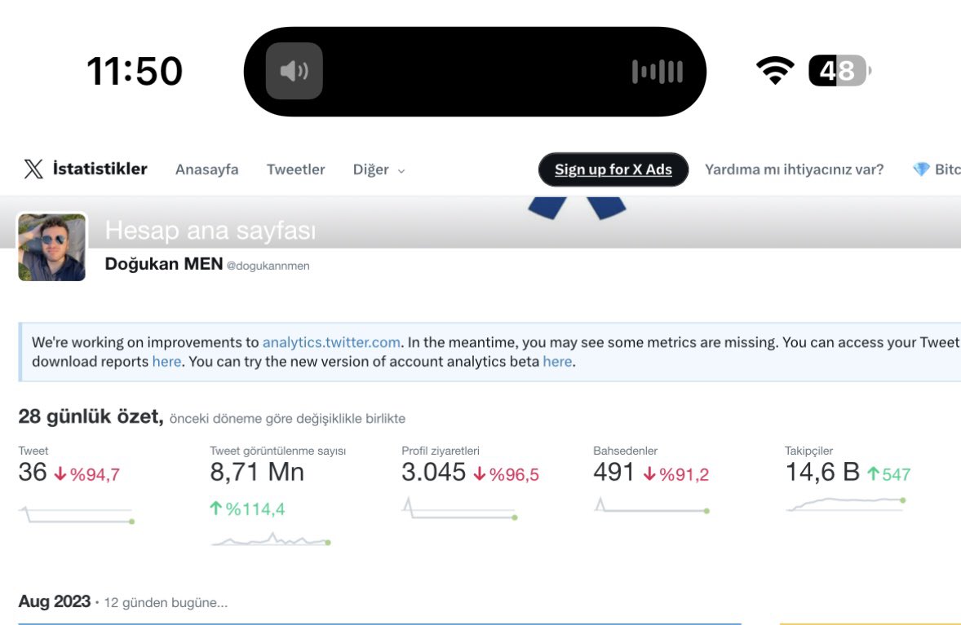This screenshot has height=625, width=961.
Task: Click the first 'here' link for reports
Action: tap(166, 362)
